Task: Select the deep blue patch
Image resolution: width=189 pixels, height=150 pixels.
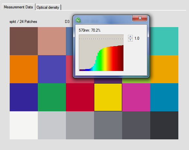Action: pos(24,97)
